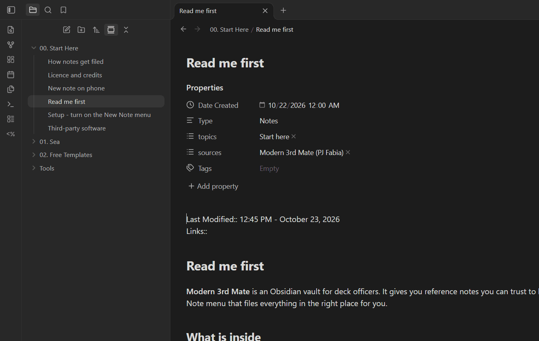Toggle auto-reveal current file
The height and width of the screenshot is (341, 539).
111,30
